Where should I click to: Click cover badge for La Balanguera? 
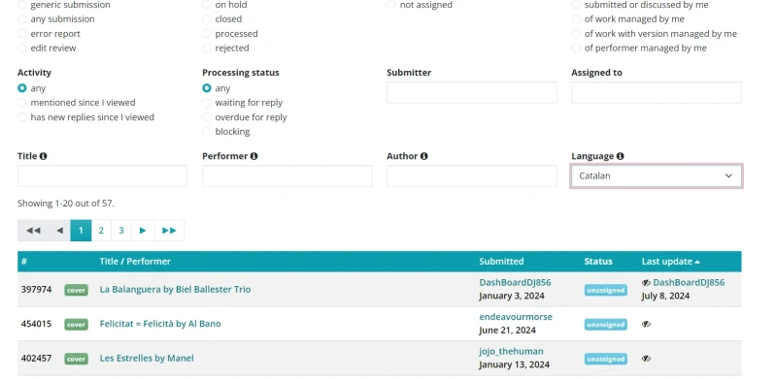76,290
